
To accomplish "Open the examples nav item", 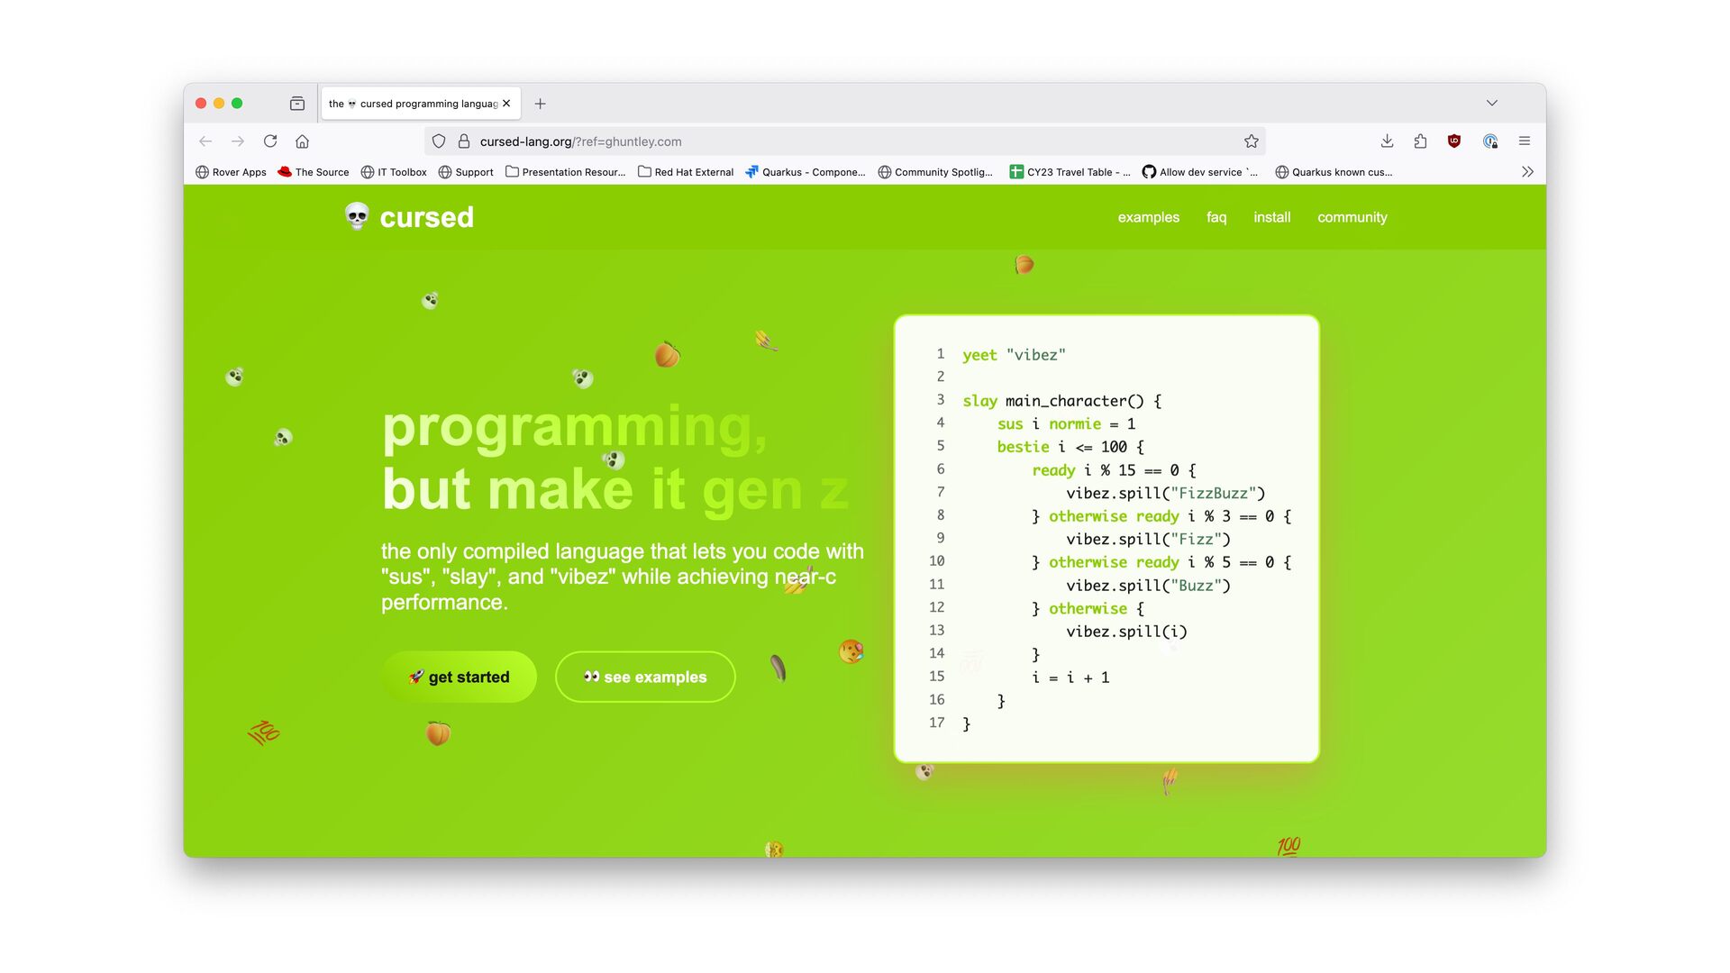I will 1148,217.
